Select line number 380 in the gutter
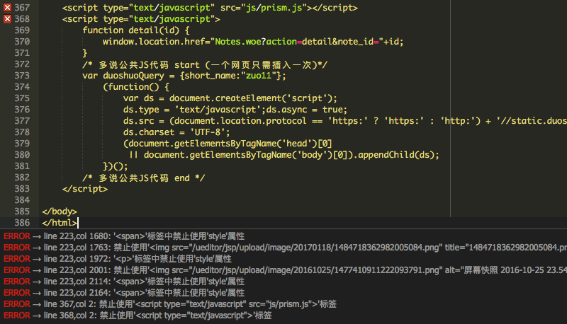 pyautogui.click(x=22, y=155)
